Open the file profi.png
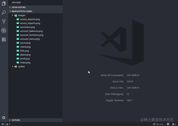 25,59
